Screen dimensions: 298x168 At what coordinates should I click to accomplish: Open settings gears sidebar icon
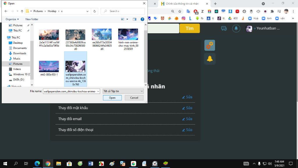coord(210,45)
